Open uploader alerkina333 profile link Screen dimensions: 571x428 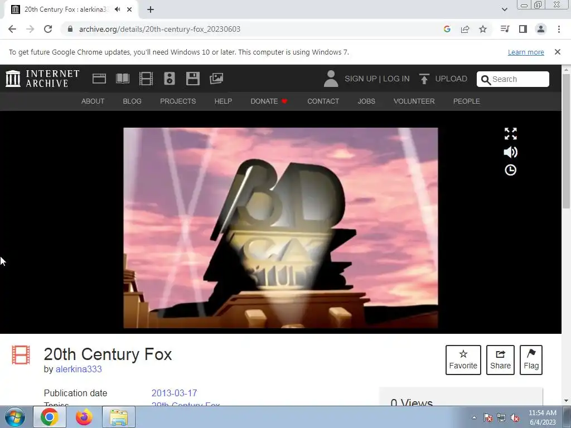pos(79,369)
